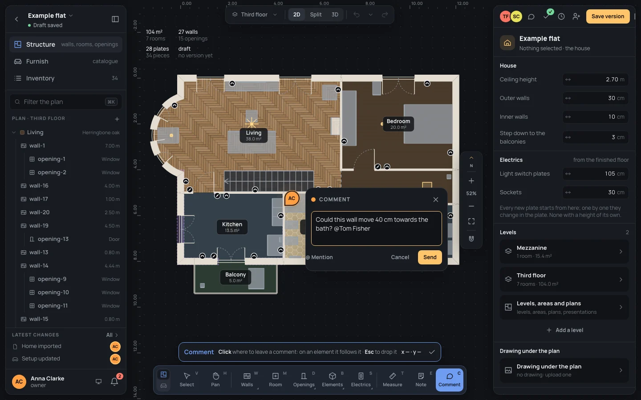This screenshot has height=400, width=641.
Task: Click Save version button
Action: 608,16
